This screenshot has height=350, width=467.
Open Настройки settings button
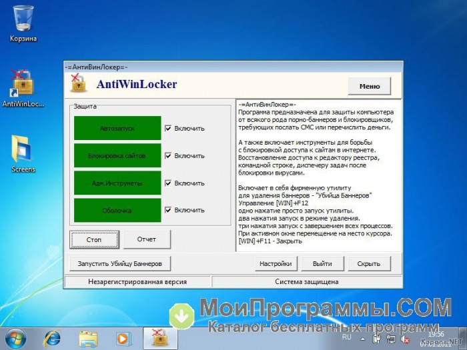(276, 264)
